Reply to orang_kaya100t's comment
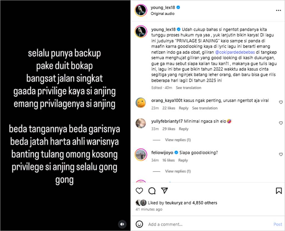This screenshot has width=285, height=231. pyautogui.click(x=183, y=108)
